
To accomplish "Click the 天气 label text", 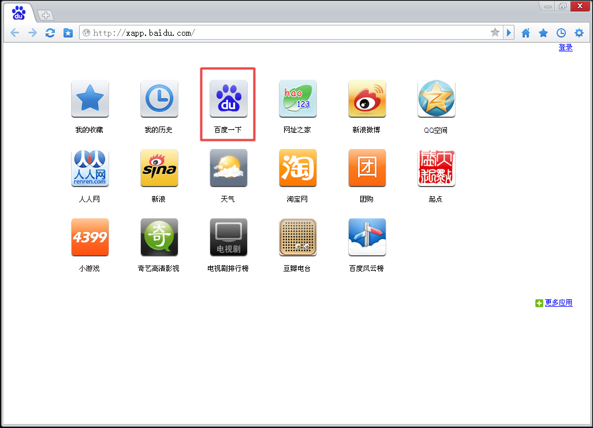I will tap(227, 199).
